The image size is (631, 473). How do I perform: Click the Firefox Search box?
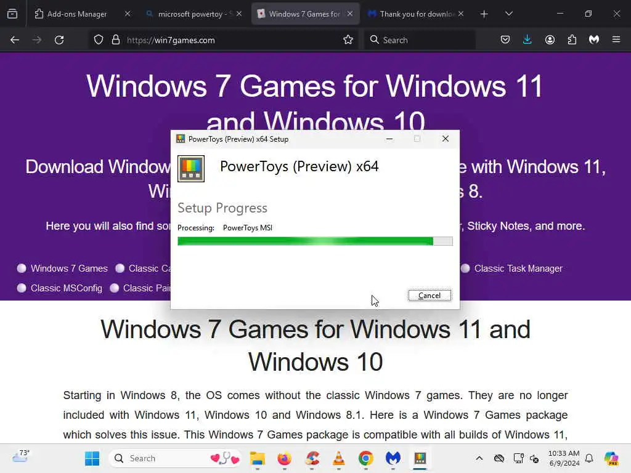(x=420, y=40)
